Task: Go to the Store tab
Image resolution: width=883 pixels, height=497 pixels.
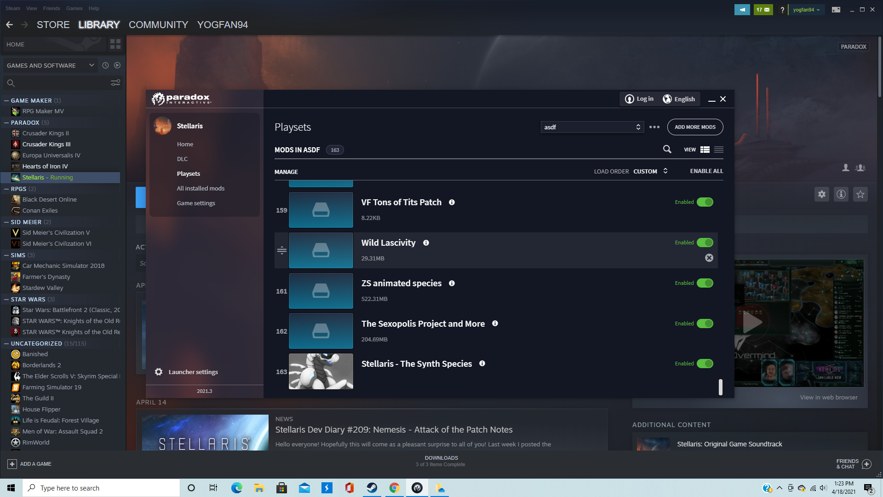Action: (53, 25)
